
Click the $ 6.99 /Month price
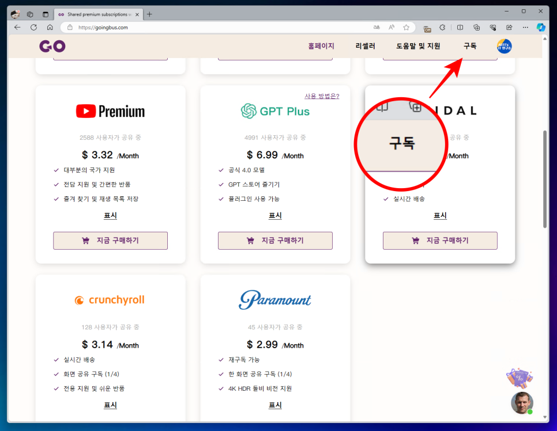click(x=275, y=155)
